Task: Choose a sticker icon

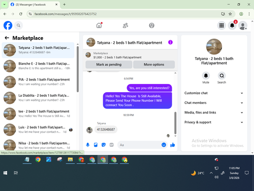Action: pos(104,145)
